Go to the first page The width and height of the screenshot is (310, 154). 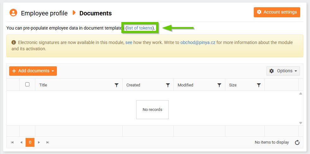pyautogui.click(x=12, y=142)
